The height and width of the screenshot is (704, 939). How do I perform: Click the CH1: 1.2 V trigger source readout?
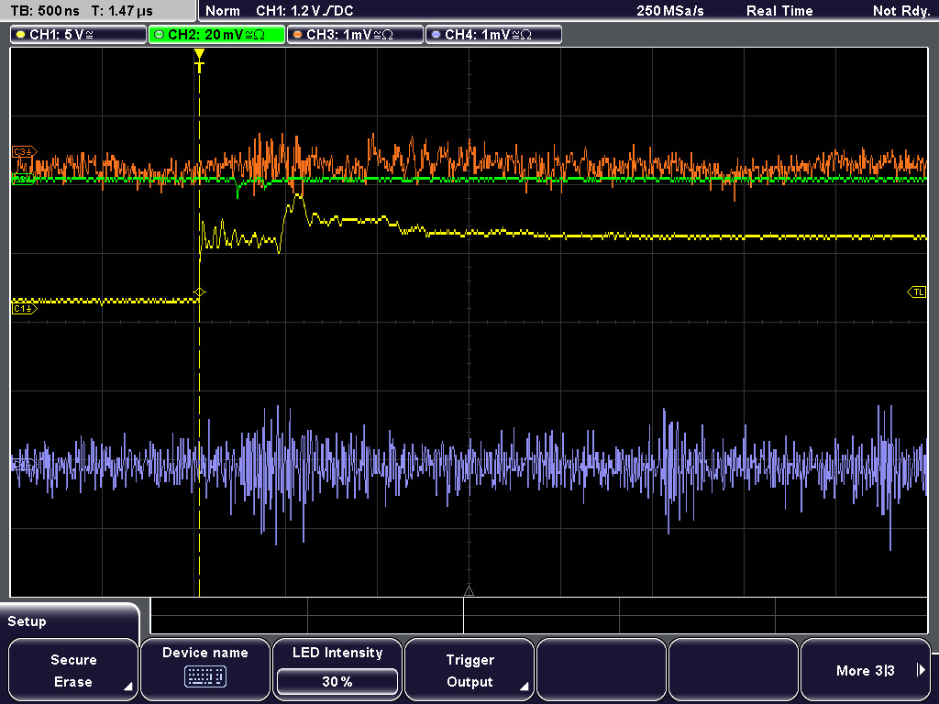click(x=304, y=11)
